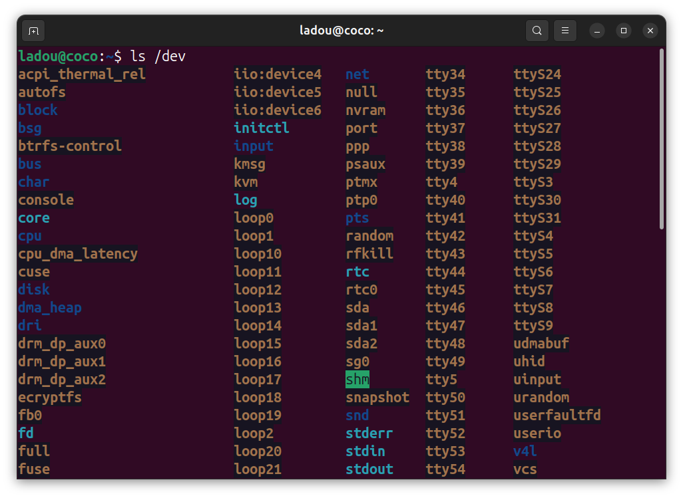
Task: Click the userfaultfd entry
Action: (557, 416)
